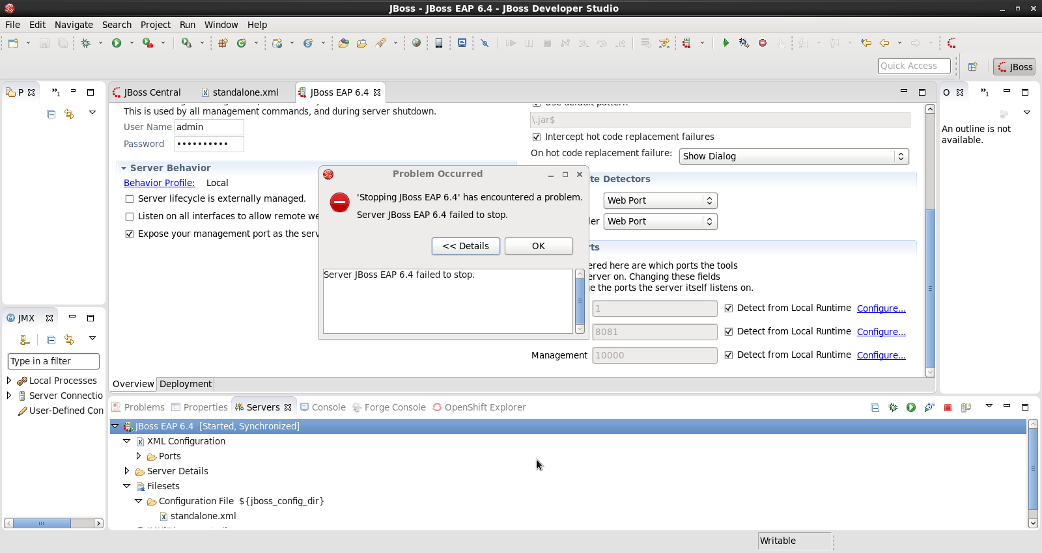This screenshot has width=1042, height=553.
Task: Click the Run Last Tool external tools icon
Action: (x=148, y=43)
